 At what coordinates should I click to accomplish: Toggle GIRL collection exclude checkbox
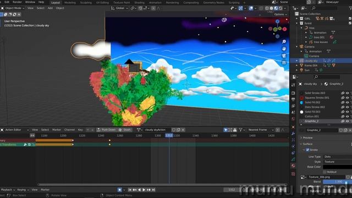(350, 18)
